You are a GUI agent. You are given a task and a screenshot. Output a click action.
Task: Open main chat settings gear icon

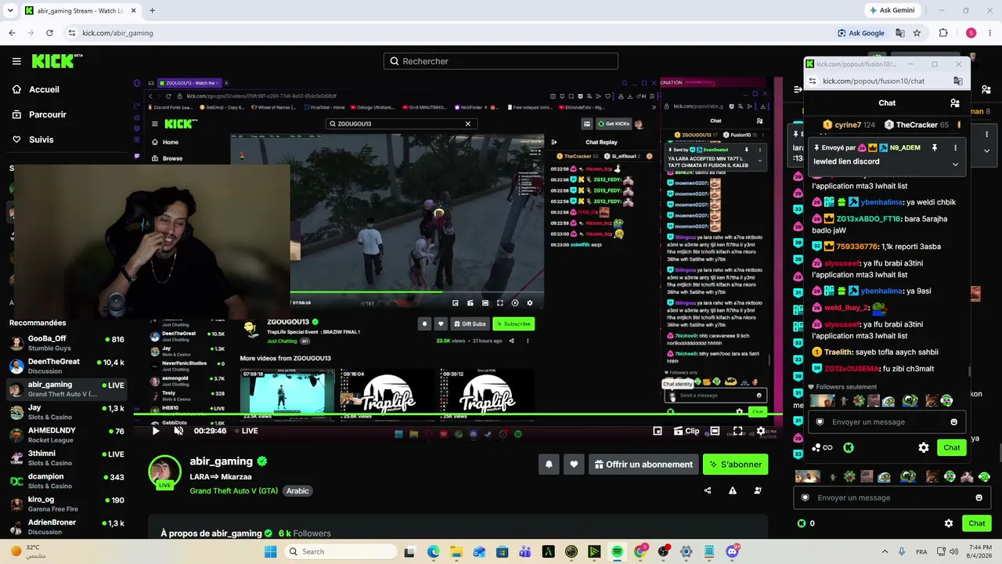point(949,523)
